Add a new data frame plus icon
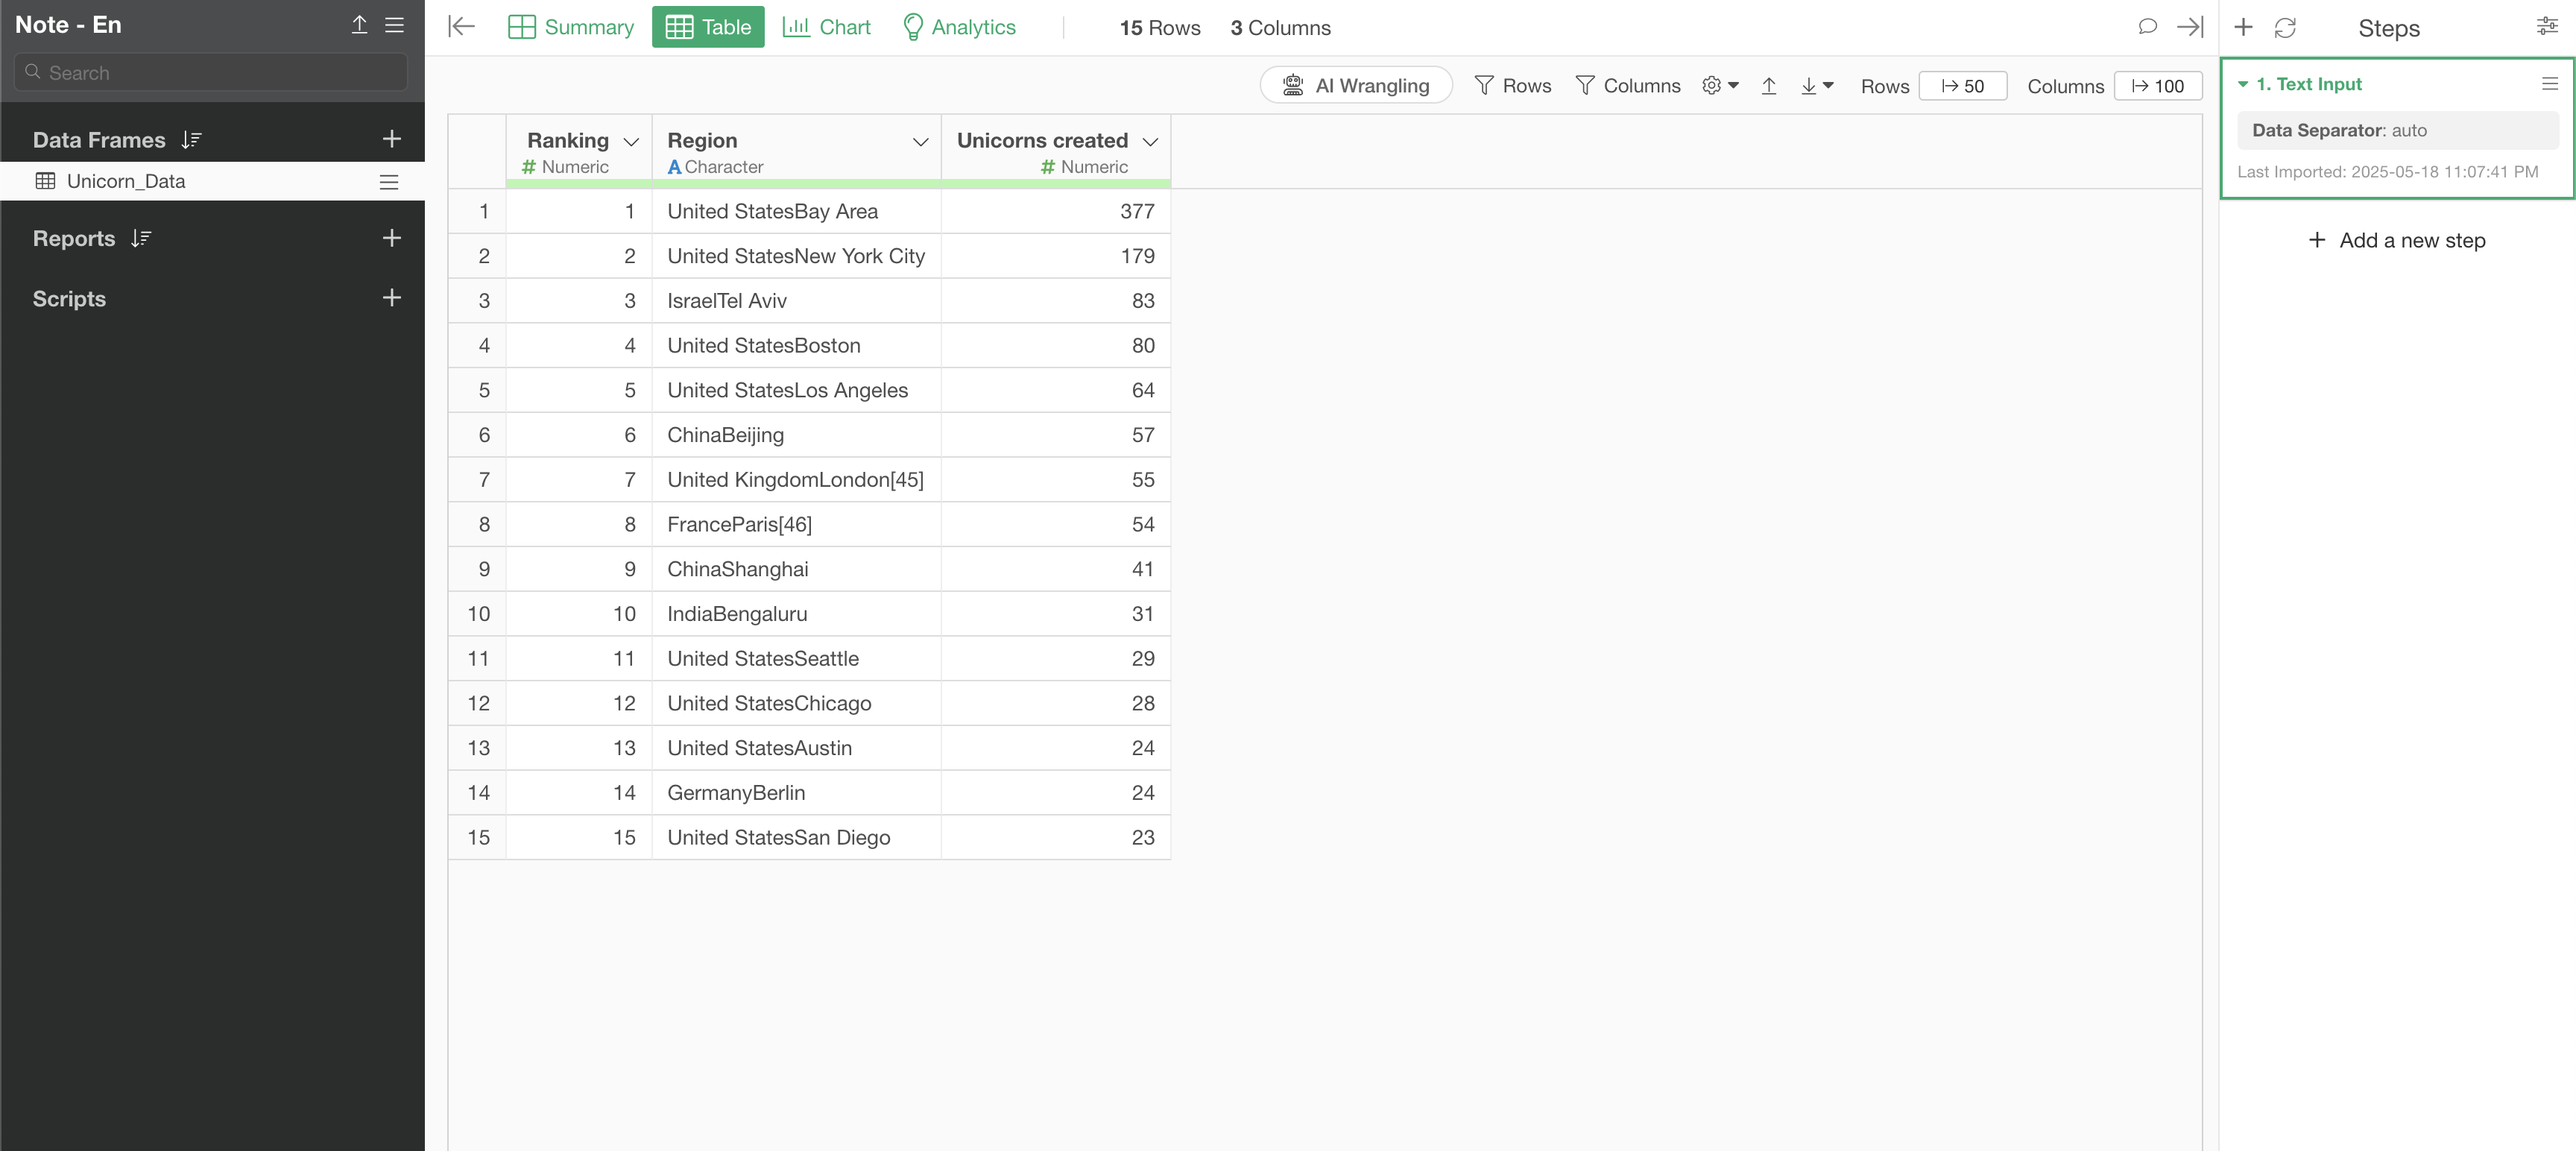 tap(391, 139)
